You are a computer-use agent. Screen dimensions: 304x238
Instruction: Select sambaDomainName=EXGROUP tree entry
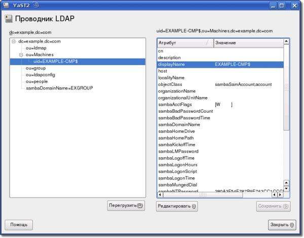59,87
